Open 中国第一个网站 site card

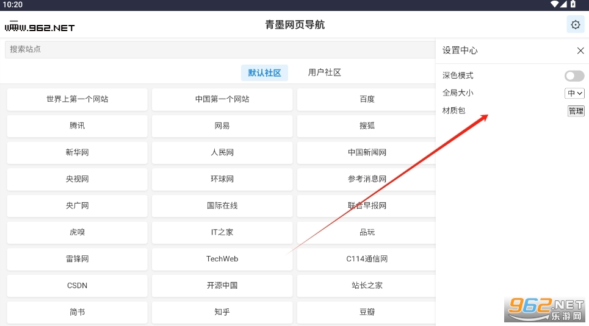(x=222, y=99)
